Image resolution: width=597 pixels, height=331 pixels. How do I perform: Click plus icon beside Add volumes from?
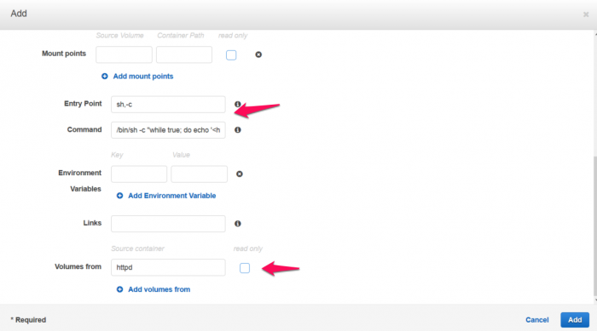tap(119, 289)
